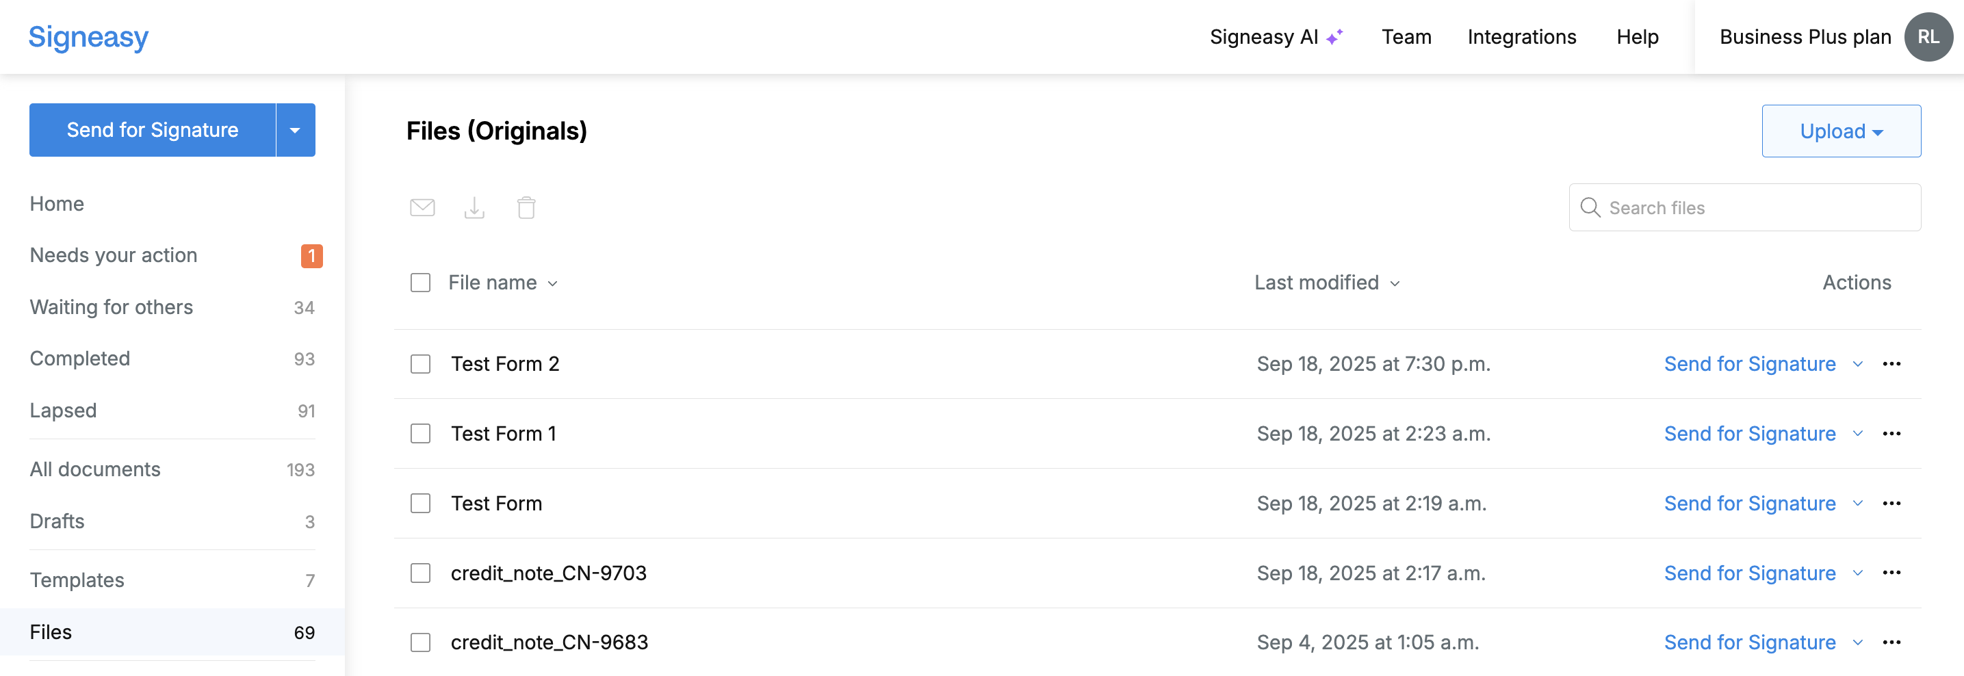Expand the action chevron for Test Form row

tap(1857, 504)
